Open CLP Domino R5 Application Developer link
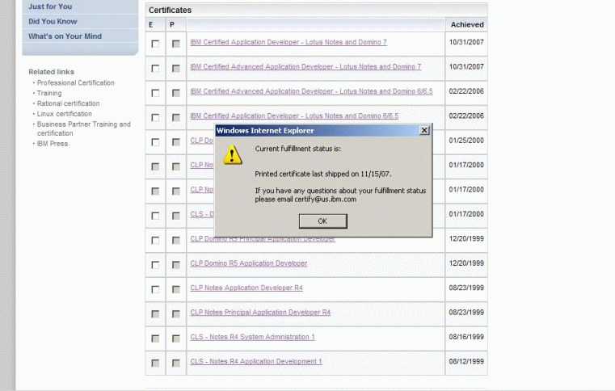Viewport: 615px width, 391px height. (x=249, y=263)
